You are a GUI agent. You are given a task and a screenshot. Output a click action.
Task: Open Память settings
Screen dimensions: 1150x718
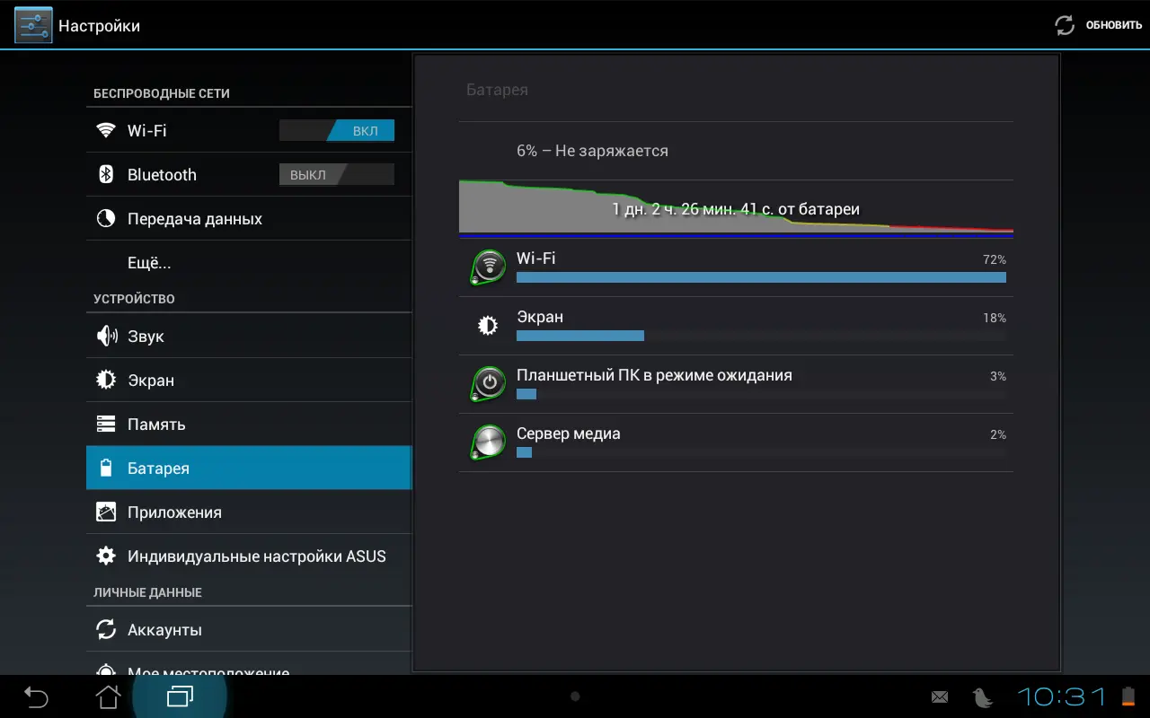pyautogui.click(x=249, y=424)
